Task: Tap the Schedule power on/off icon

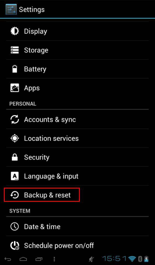Action: point(15,246)
